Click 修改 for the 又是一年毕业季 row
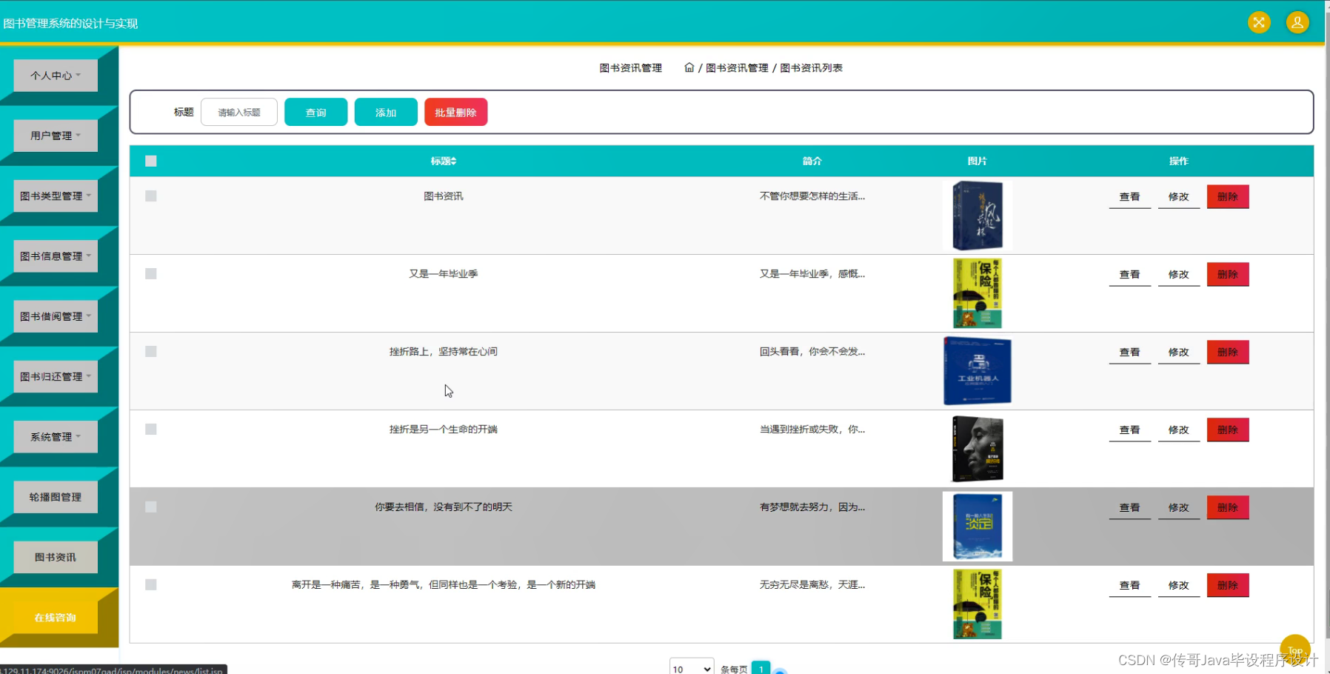The height and width of the screenshot is (674, 1330). tap(1179, 274)
